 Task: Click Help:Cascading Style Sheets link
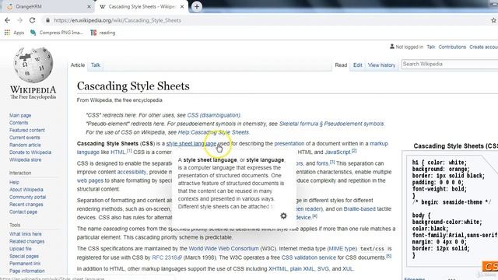click(213, 132)
